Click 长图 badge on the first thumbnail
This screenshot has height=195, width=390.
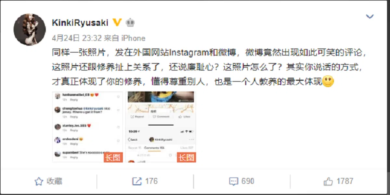113,157
